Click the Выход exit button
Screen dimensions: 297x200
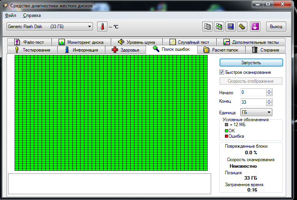276,27
